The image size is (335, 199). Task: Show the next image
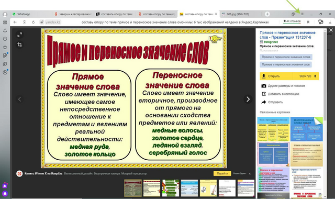pos(248,99)
